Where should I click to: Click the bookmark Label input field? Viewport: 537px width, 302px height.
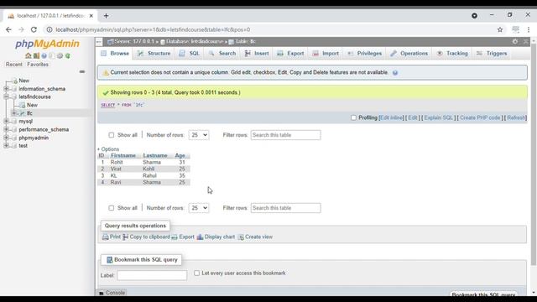pos(152,276)
